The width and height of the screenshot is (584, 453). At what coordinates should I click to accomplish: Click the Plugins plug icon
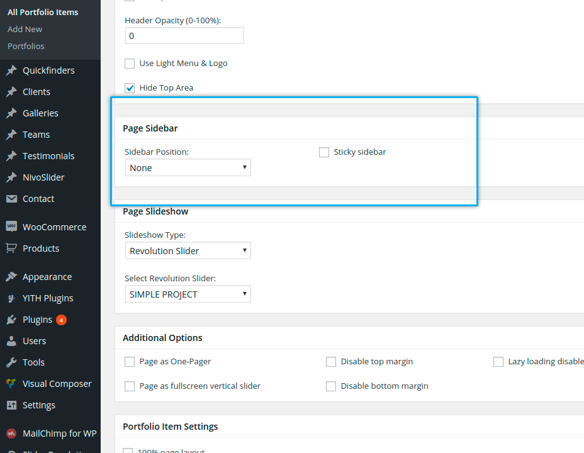(11, 320)
